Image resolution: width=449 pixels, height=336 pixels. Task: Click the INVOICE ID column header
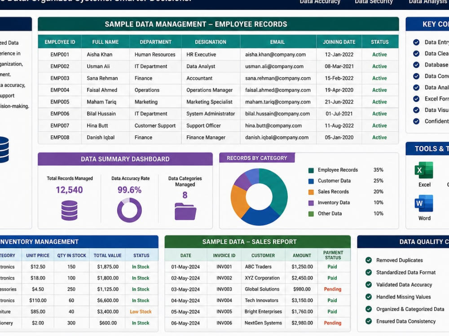pos(224,255)
